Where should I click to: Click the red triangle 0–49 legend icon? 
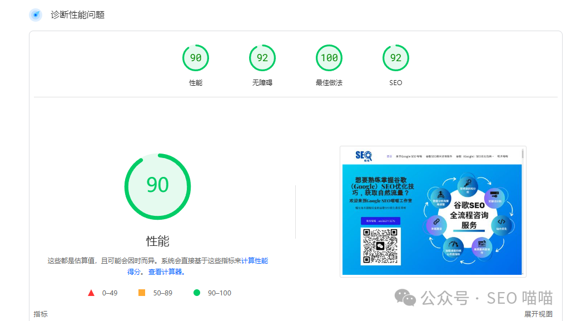click(x=91, y=293)
